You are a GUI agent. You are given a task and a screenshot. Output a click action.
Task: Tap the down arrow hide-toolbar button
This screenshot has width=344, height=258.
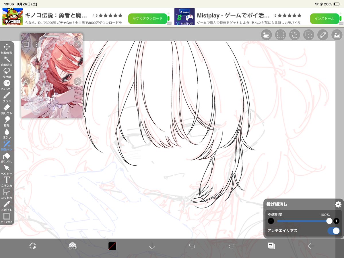pyautogui.click(x=152, y=246)
